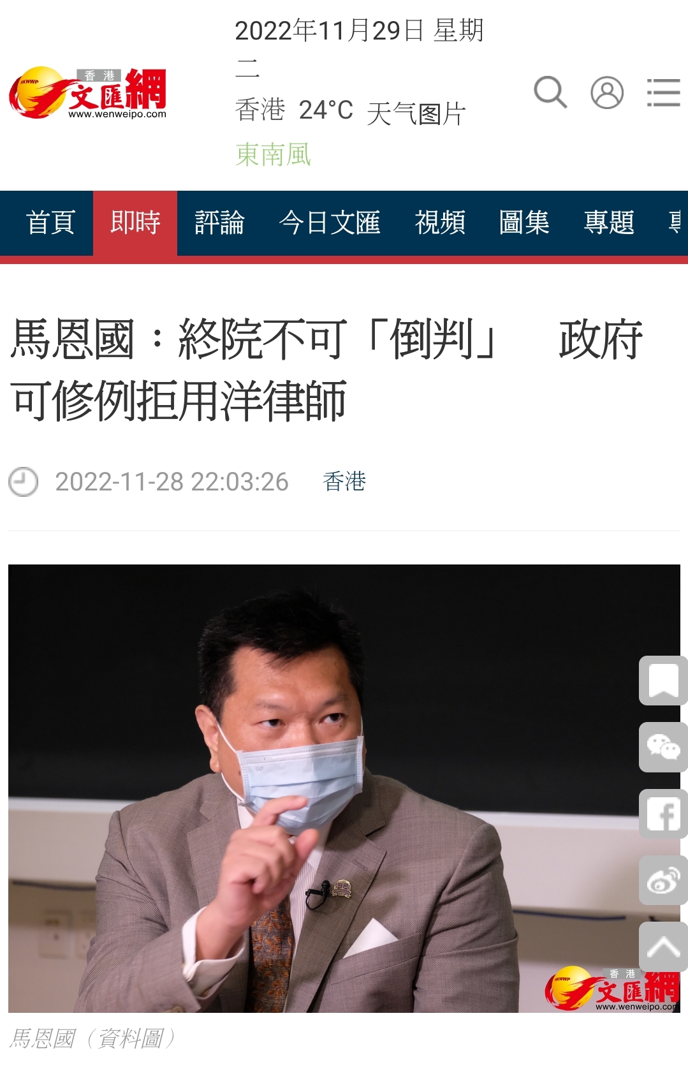Image resolution: width=688 pixels, height=1076 pixels.
Task: Go to Wenweipo homepage via header logo
Action: [87, 93]
